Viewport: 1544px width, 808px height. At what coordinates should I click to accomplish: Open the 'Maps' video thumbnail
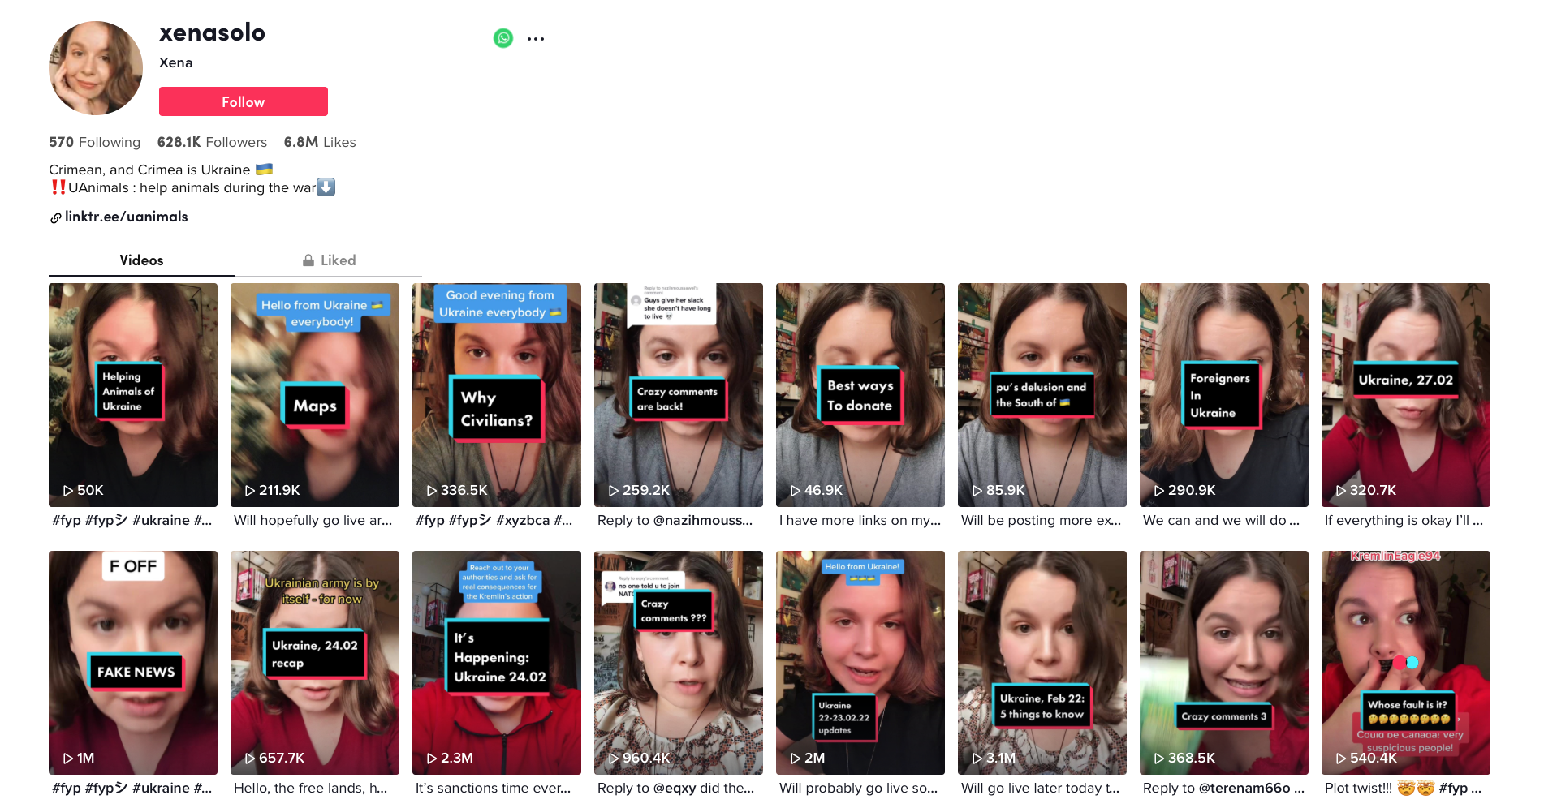[x=315, y=394]
